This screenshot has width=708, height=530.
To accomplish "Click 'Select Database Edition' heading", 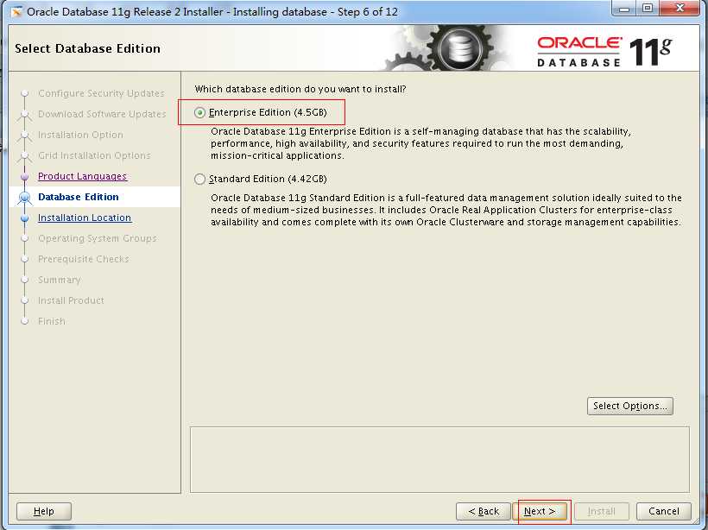I will pos(87,48).
